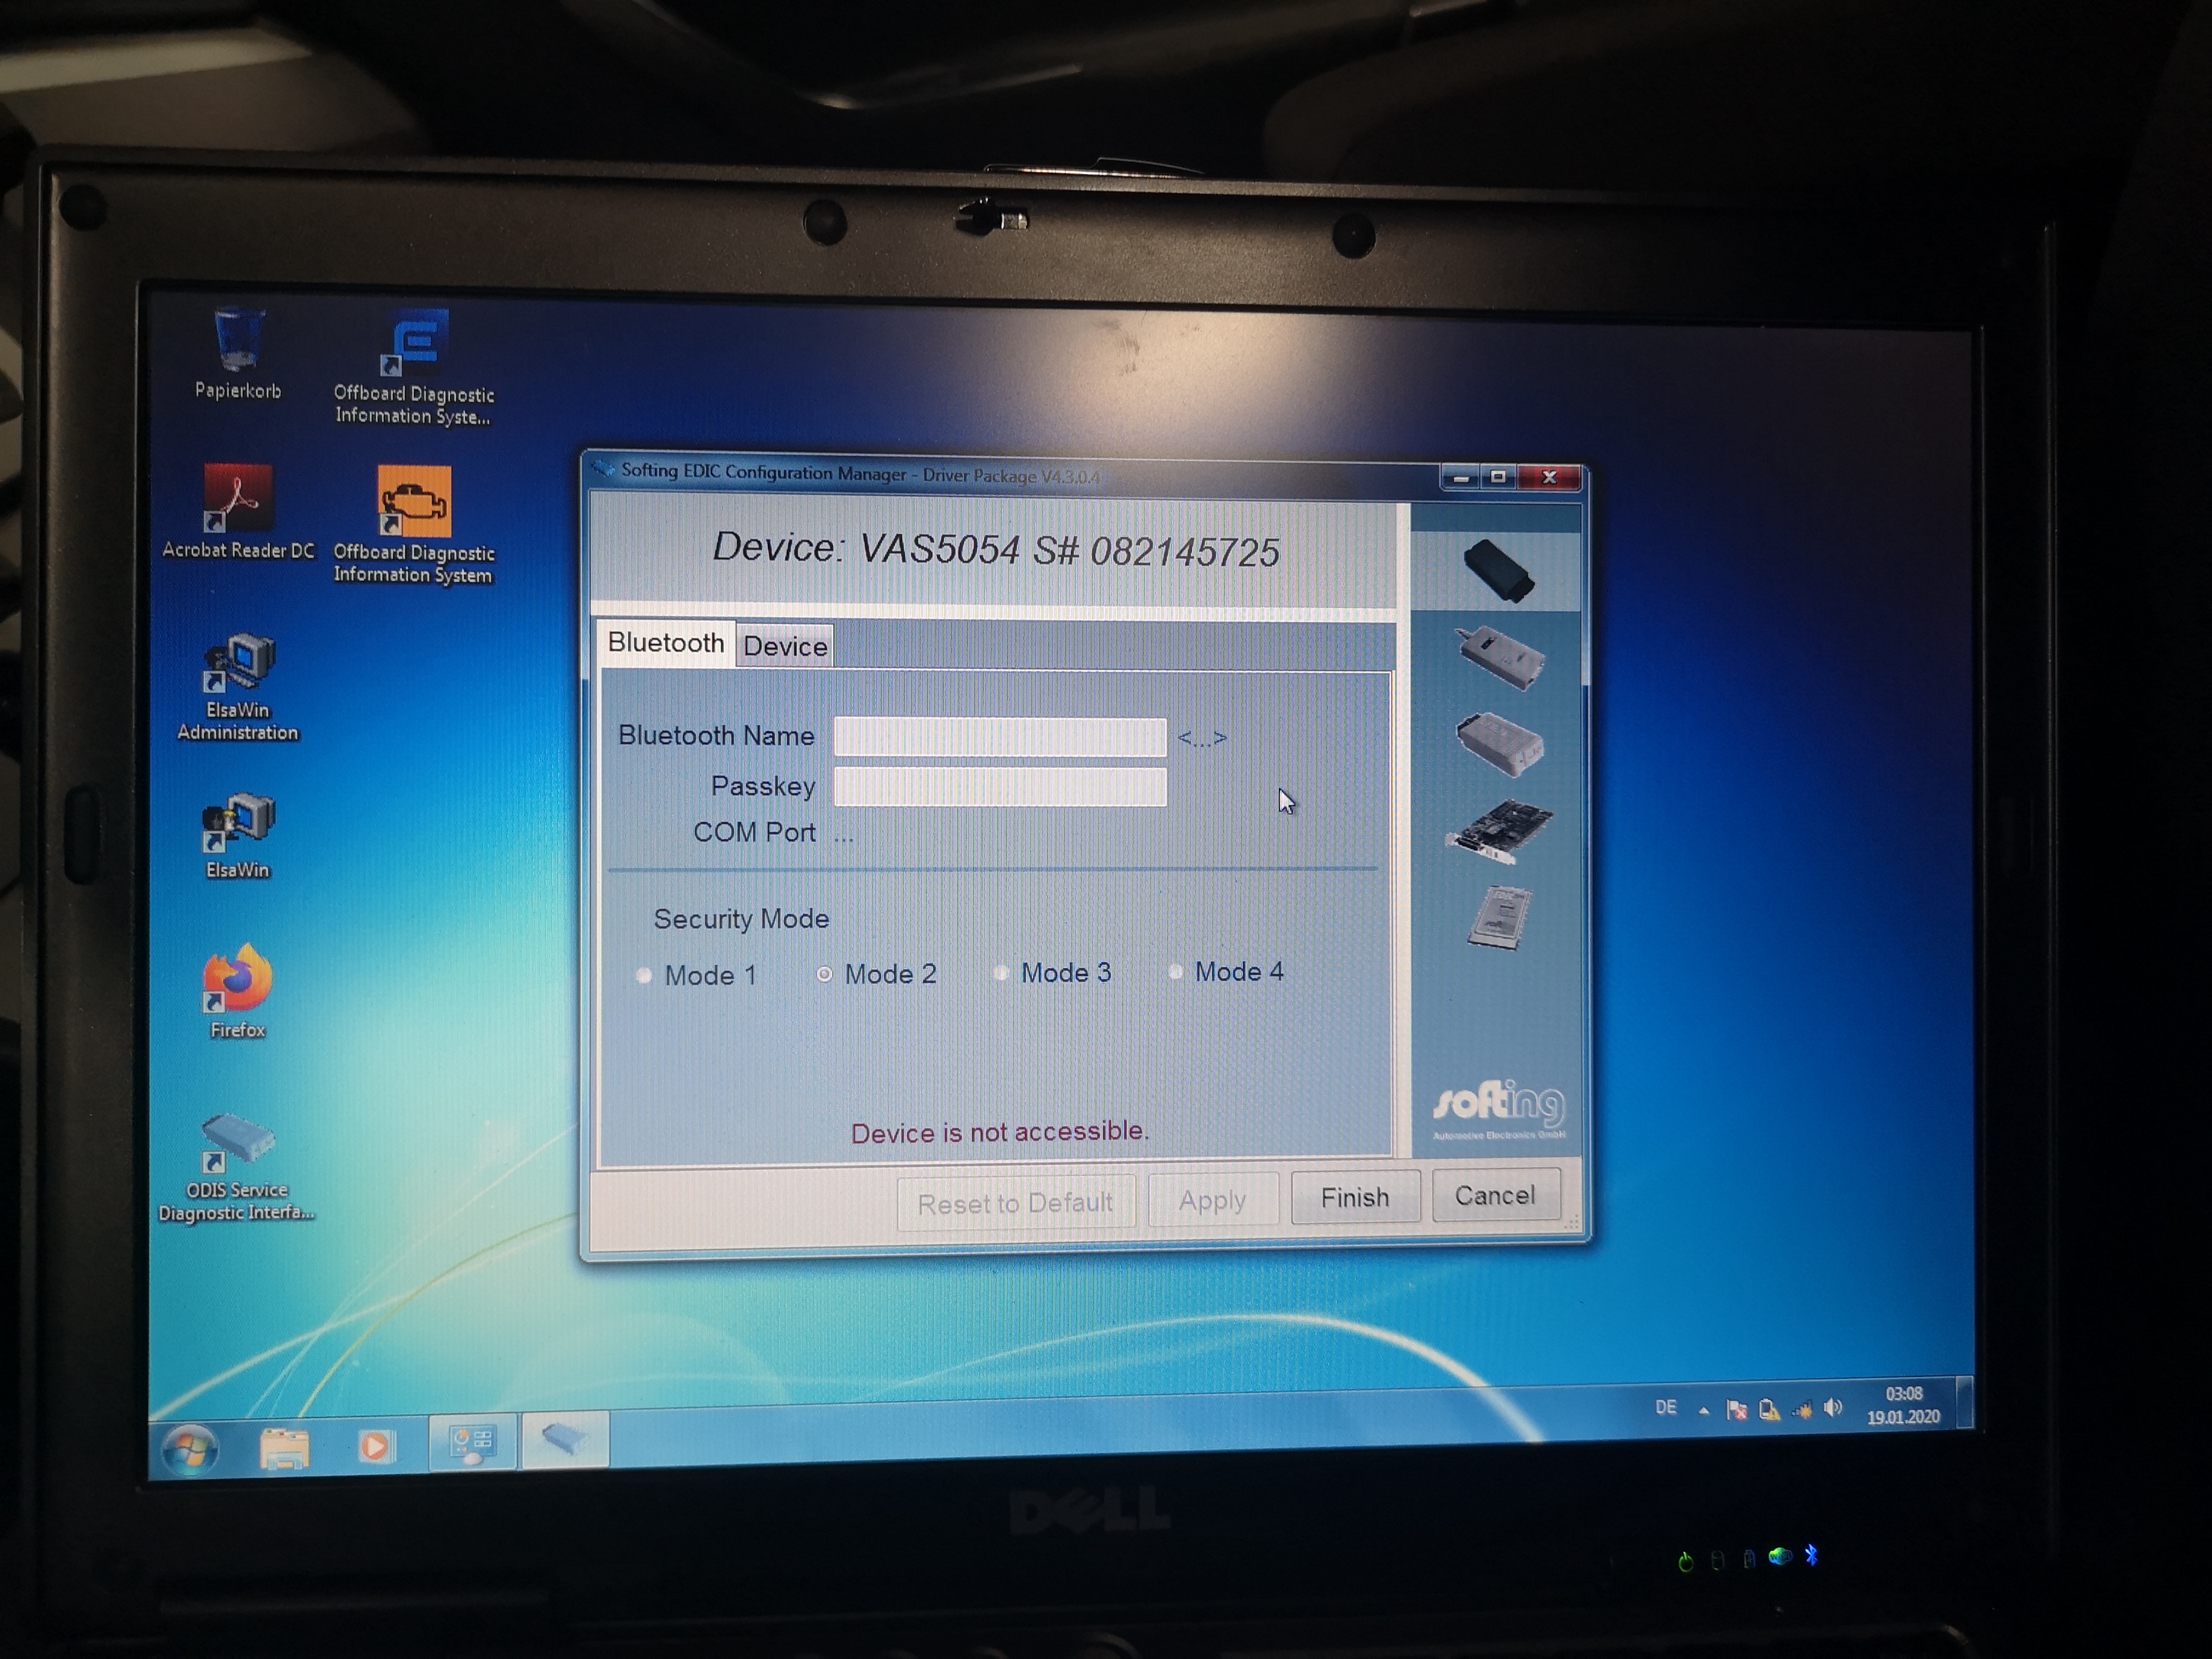Launch the ElsaWin desktop shortcut
Viewport: 2212px width, 1659px height.
click(238, 836)
